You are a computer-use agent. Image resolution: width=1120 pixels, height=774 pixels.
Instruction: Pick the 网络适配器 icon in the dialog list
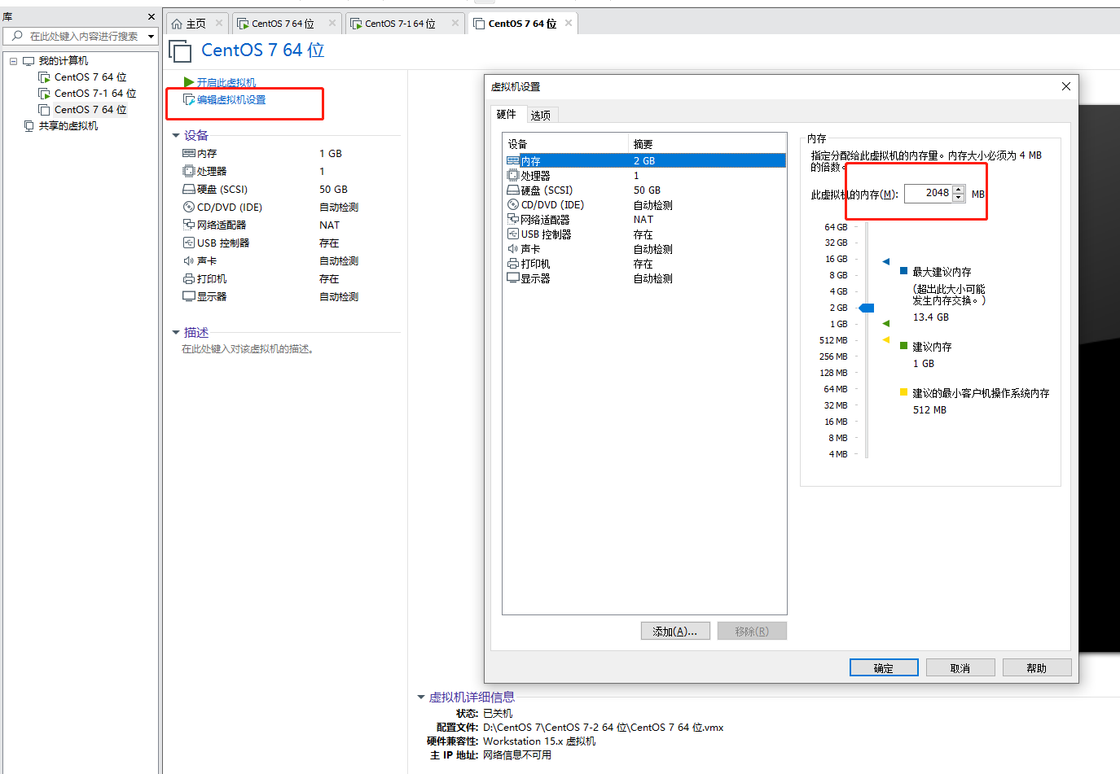(513, 219)
